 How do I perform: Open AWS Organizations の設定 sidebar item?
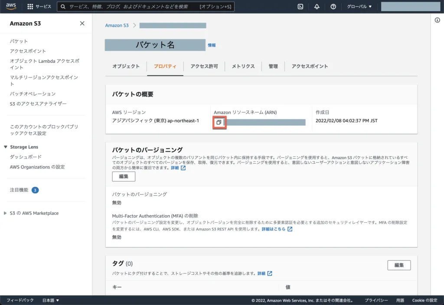[37, 167]
